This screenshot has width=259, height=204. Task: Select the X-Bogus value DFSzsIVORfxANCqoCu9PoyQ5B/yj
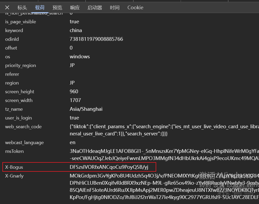109,167
